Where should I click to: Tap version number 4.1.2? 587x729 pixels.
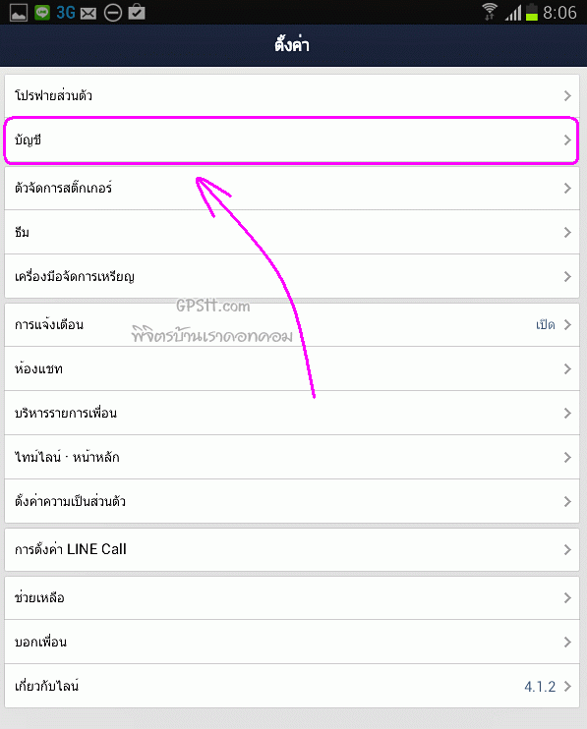click(x=540, y=687)
